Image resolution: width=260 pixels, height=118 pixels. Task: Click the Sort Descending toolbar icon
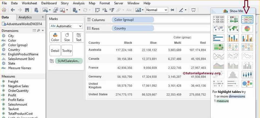(112, 10)
